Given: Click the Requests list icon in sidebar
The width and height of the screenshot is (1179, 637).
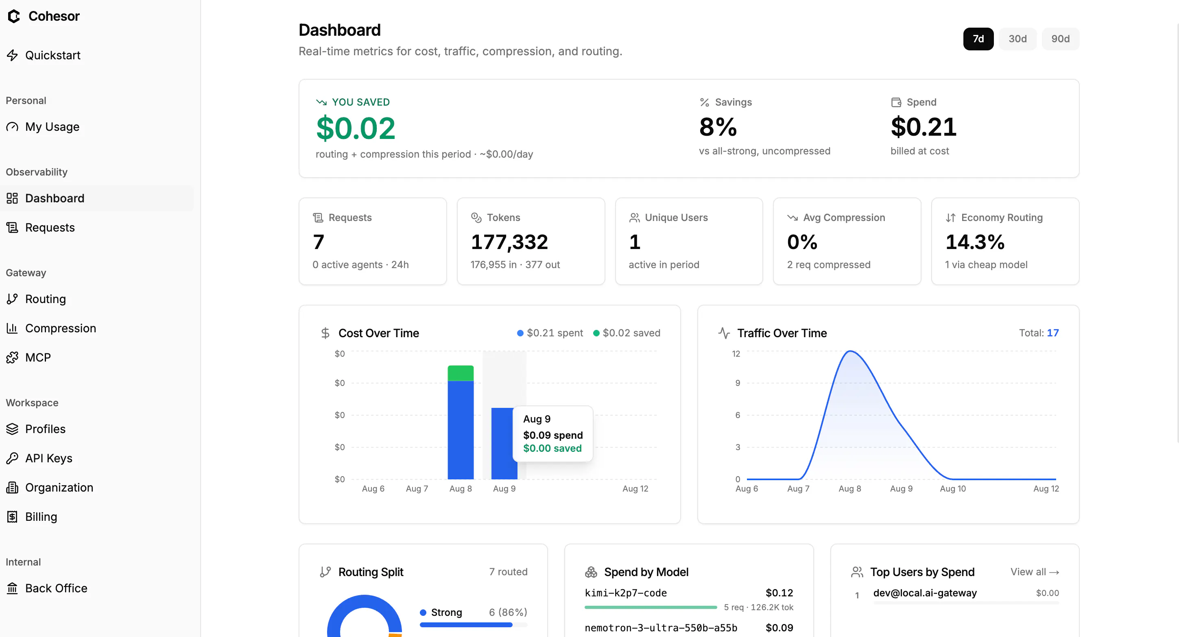Looking at the screenshot, I should tap(12, 227).
